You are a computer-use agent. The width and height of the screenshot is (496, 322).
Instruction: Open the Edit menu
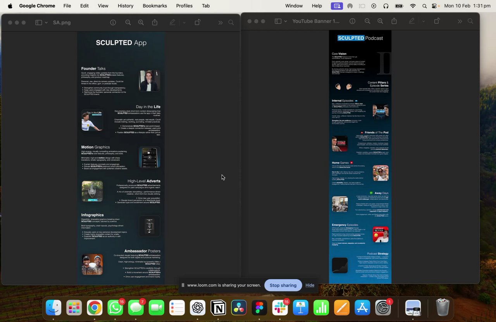tap(84, 6)
